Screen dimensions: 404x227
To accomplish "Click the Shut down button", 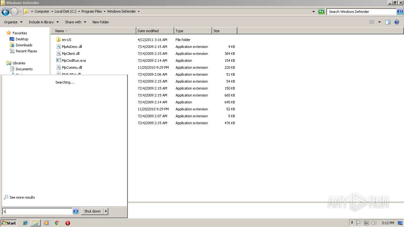I will pos(92,211).
